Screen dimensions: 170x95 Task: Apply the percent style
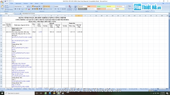pos(58,9)
